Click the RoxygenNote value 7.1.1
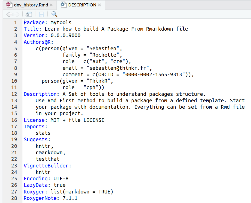 click(70, 198)
